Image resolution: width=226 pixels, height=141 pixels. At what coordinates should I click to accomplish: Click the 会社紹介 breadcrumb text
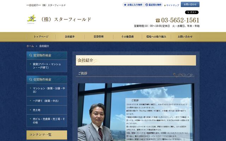44,46
